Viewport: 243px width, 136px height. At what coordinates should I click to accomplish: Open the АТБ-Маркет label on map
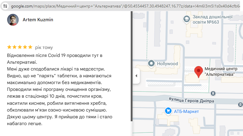(187, 112)
